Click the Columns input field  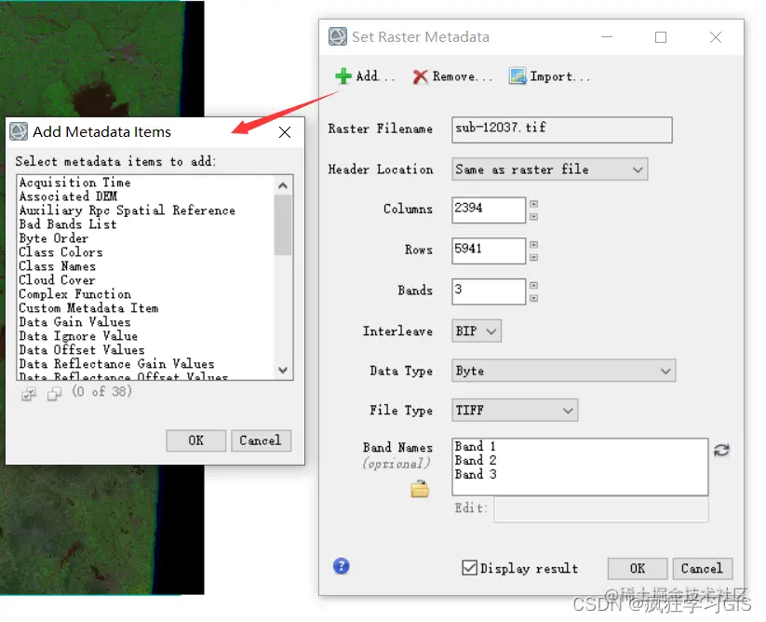[x=489, y=210]
